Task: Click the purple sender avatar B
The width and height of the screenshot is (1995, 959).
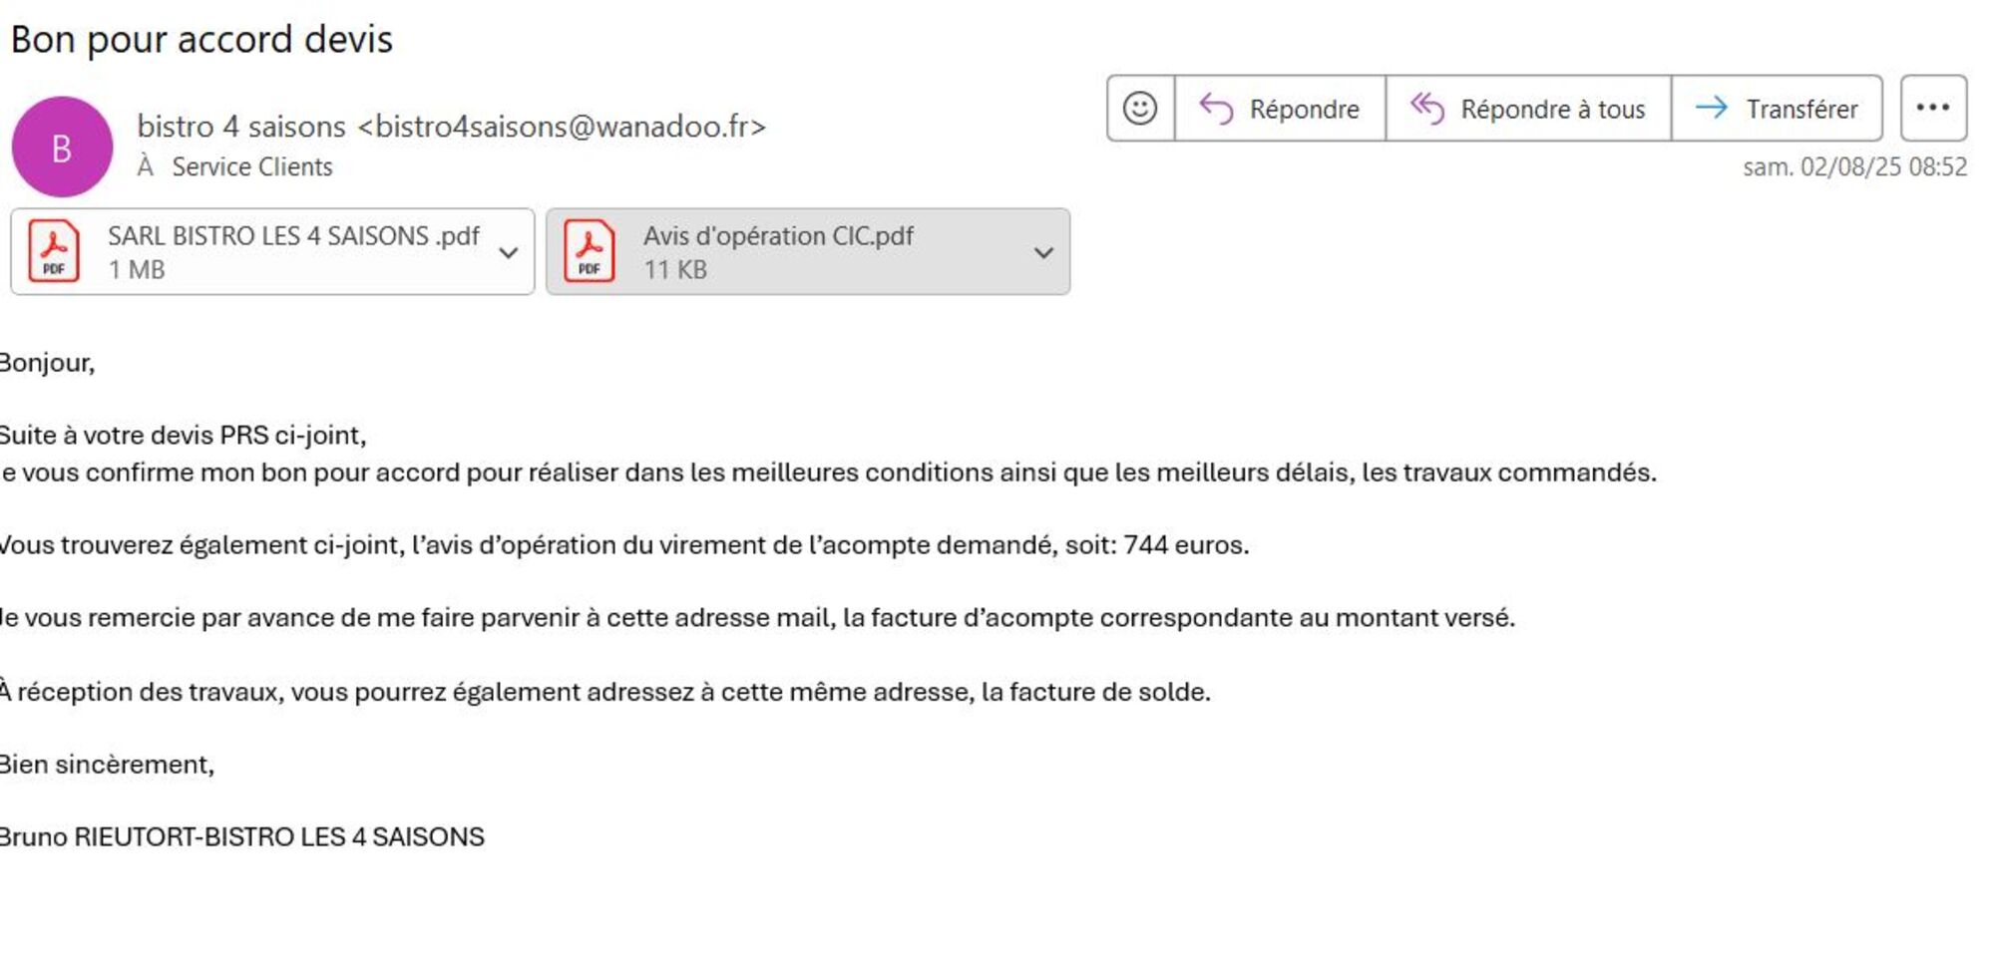Action: point(62,148)
